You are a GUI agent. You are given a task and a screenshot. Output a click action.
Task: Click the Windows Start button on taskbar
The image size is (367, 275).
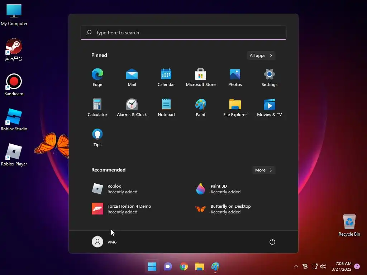click(x=152, y=266)
